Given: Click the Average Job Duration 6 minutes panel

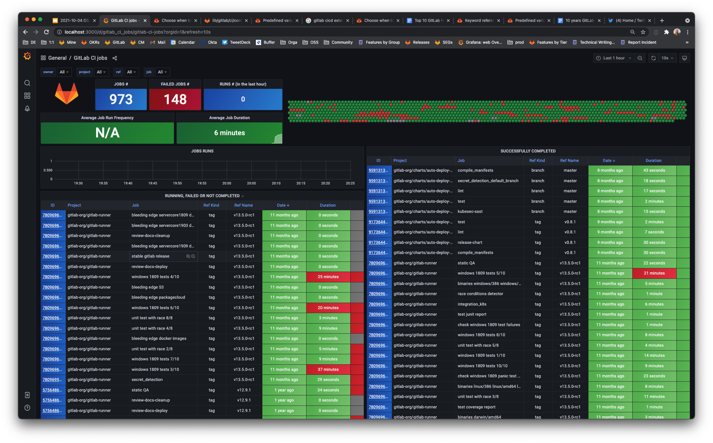Looking at the screenshot, I should coord(229,129).
